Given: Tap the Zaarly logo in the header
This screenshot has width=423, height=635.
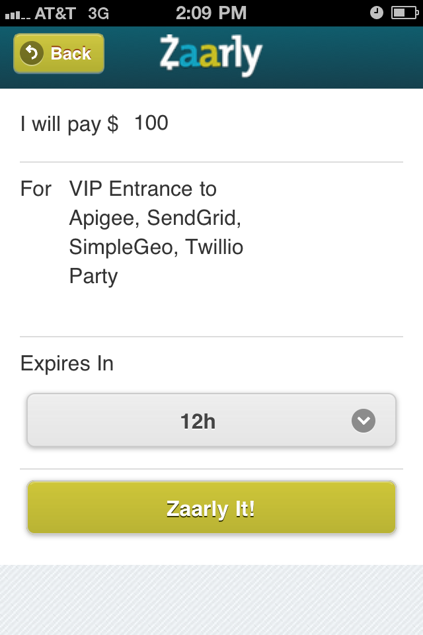Looking at the screenshot, I should [x=210, y=56].
